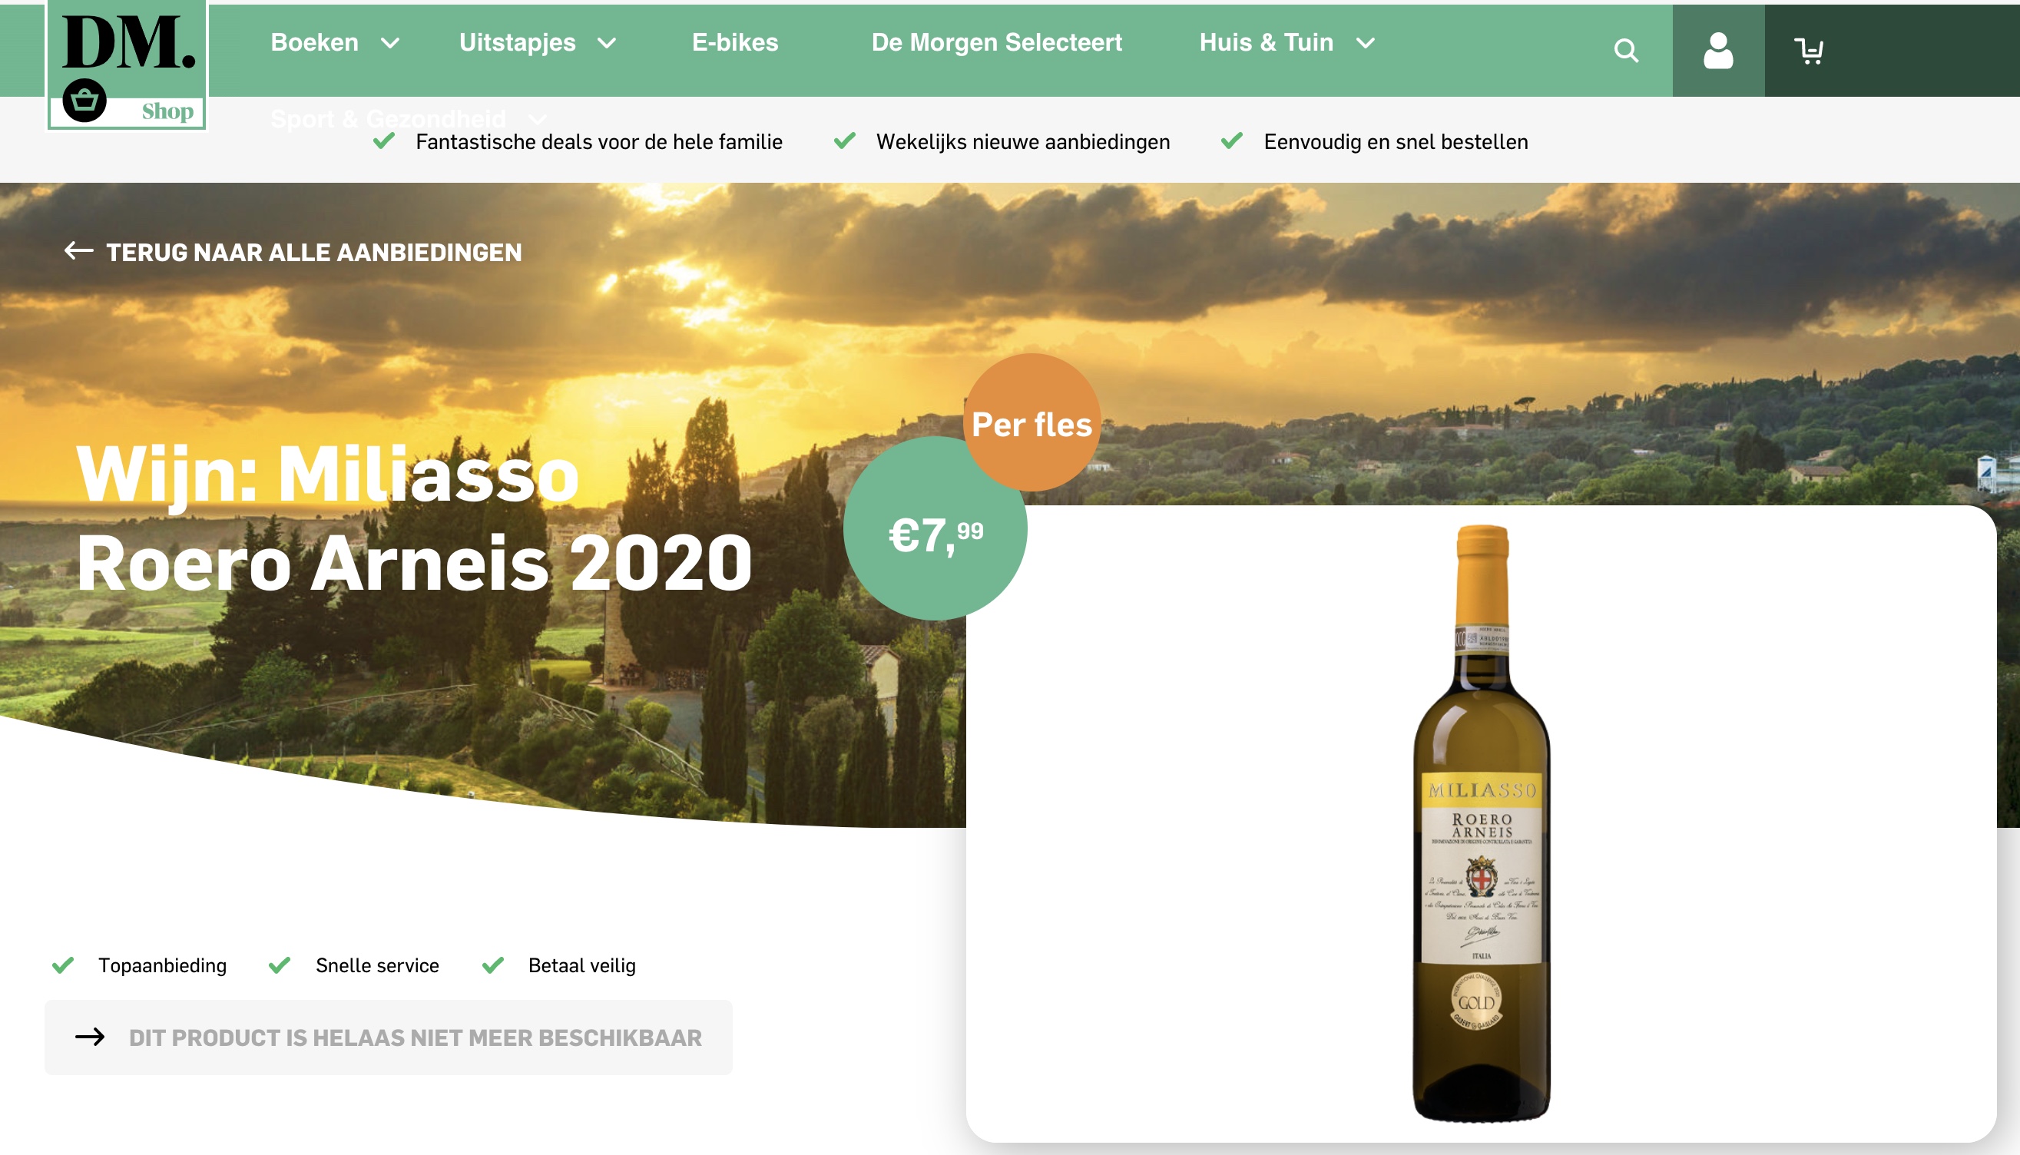
Task: Click the back arrow before Terug
Action: (x=78, y=250)
